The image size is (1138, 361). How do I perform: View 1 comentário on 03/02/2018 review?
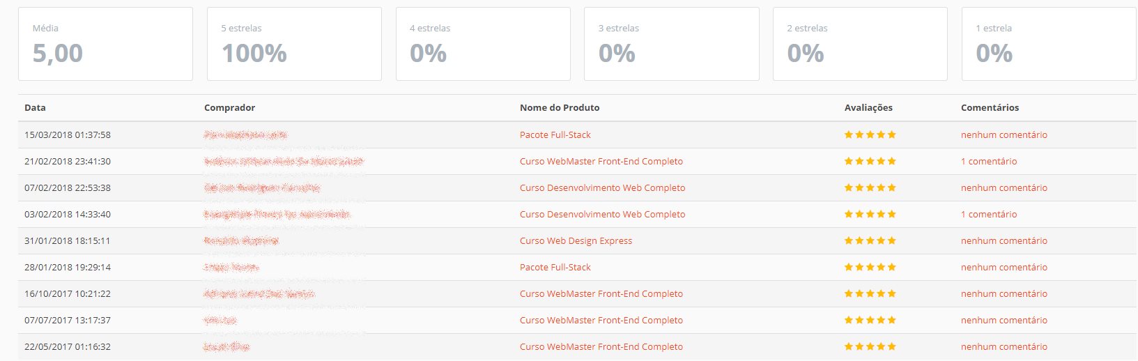click(x=988, y=214)
